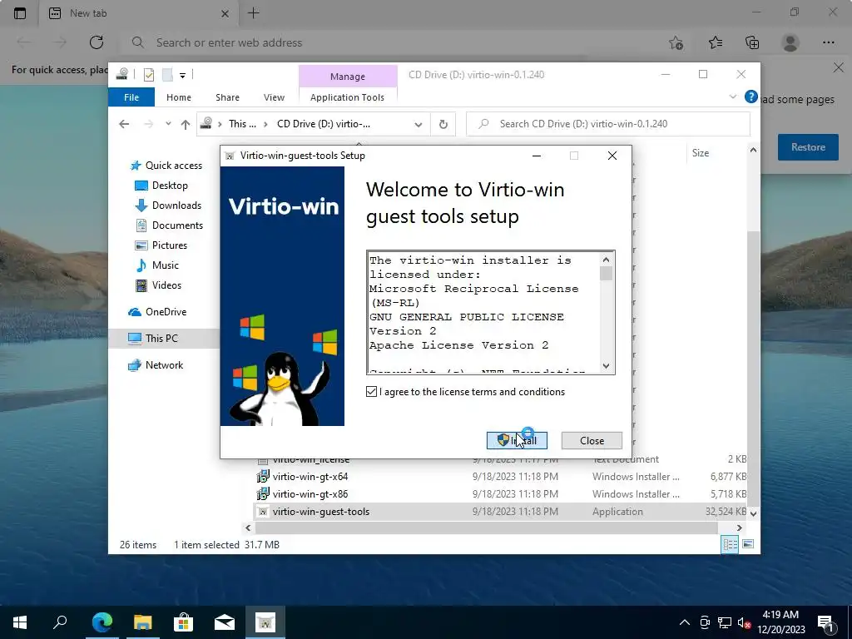The height and width of the screenshot is (639, 852).
Task: Uncheck the license agreement checkbox
Action: click(372, 392)
